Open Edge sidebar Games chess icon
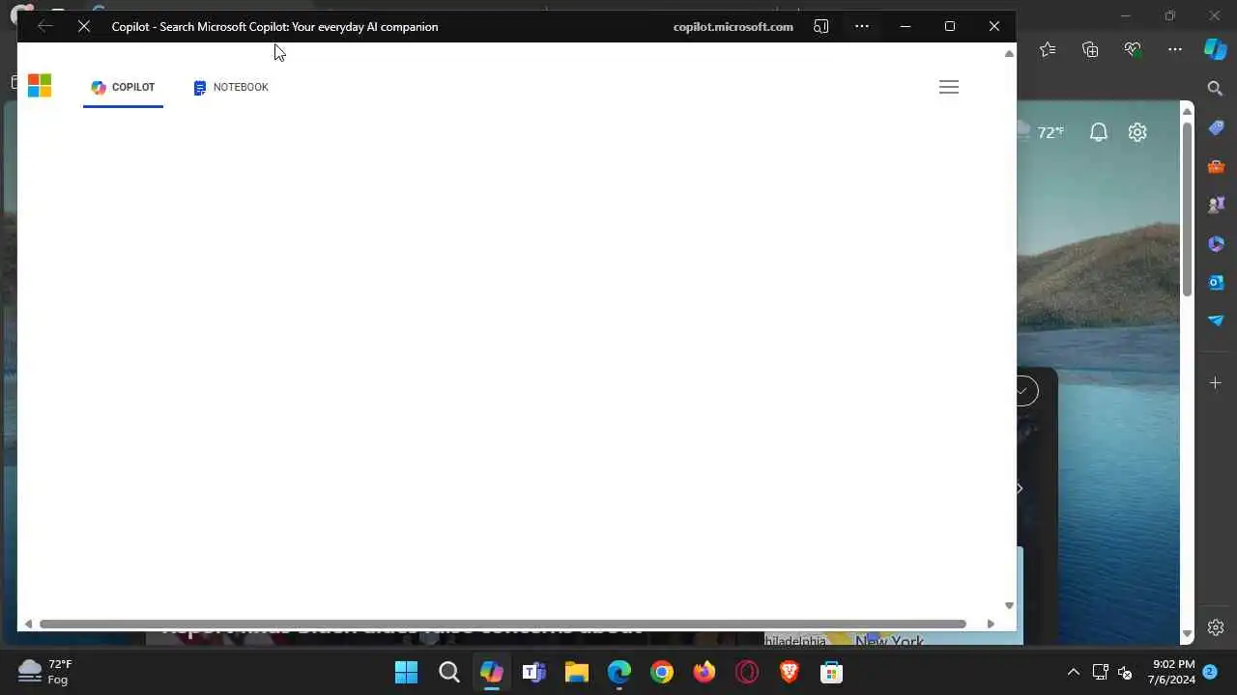The width and height of the screenshot is (1237, 695). click(1216, 205)
